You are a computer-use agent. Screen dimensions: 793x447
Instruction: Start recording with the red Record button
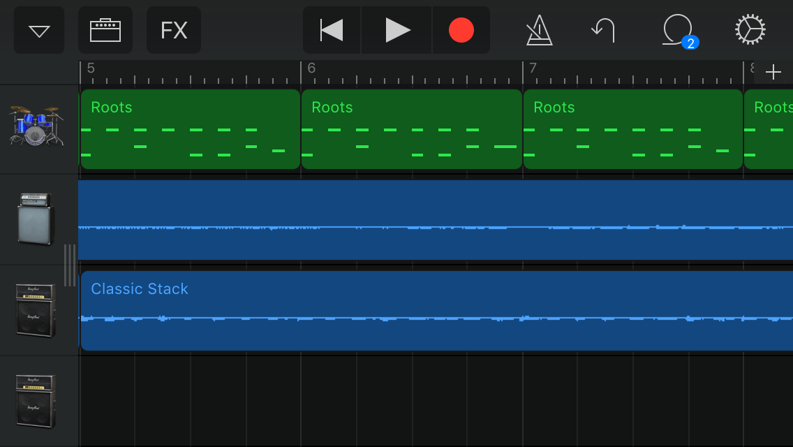click(x=461, y=30)
